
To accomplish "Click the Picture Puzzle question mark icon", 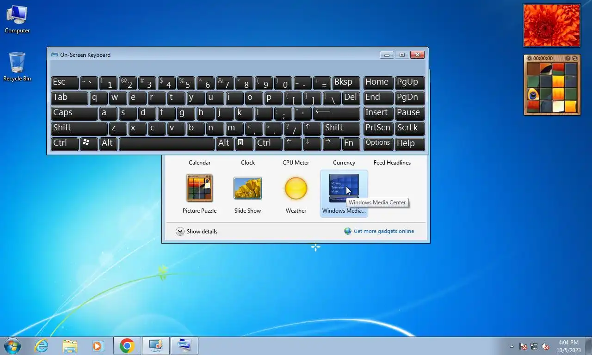I will pyautogui.click(x=568, y=58).
